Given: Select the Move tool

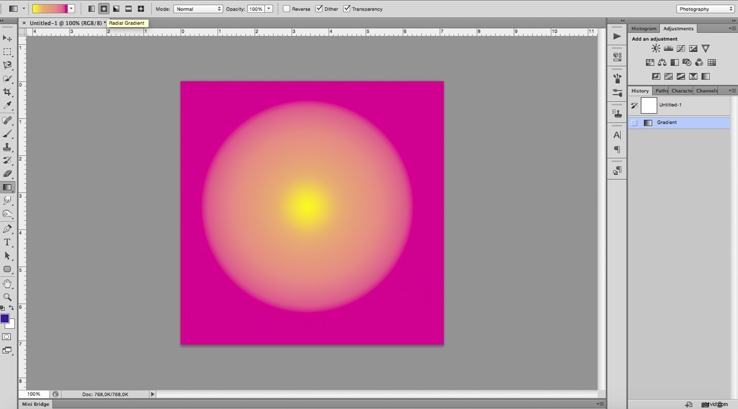Looking at the screenshot, I should (7, 38).
